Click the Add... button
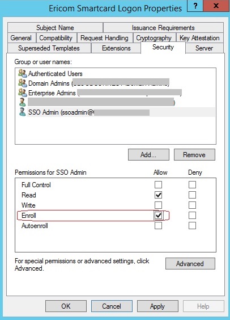230x320 pixels. pos(148,155)
